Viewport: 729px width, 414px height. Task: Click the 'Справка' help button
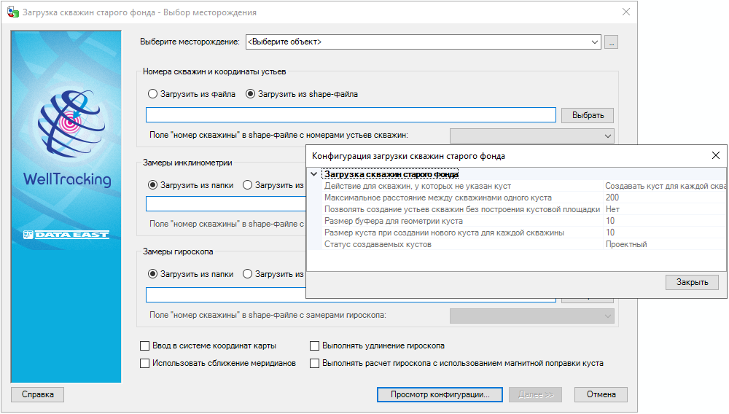[x=38, y=394]
